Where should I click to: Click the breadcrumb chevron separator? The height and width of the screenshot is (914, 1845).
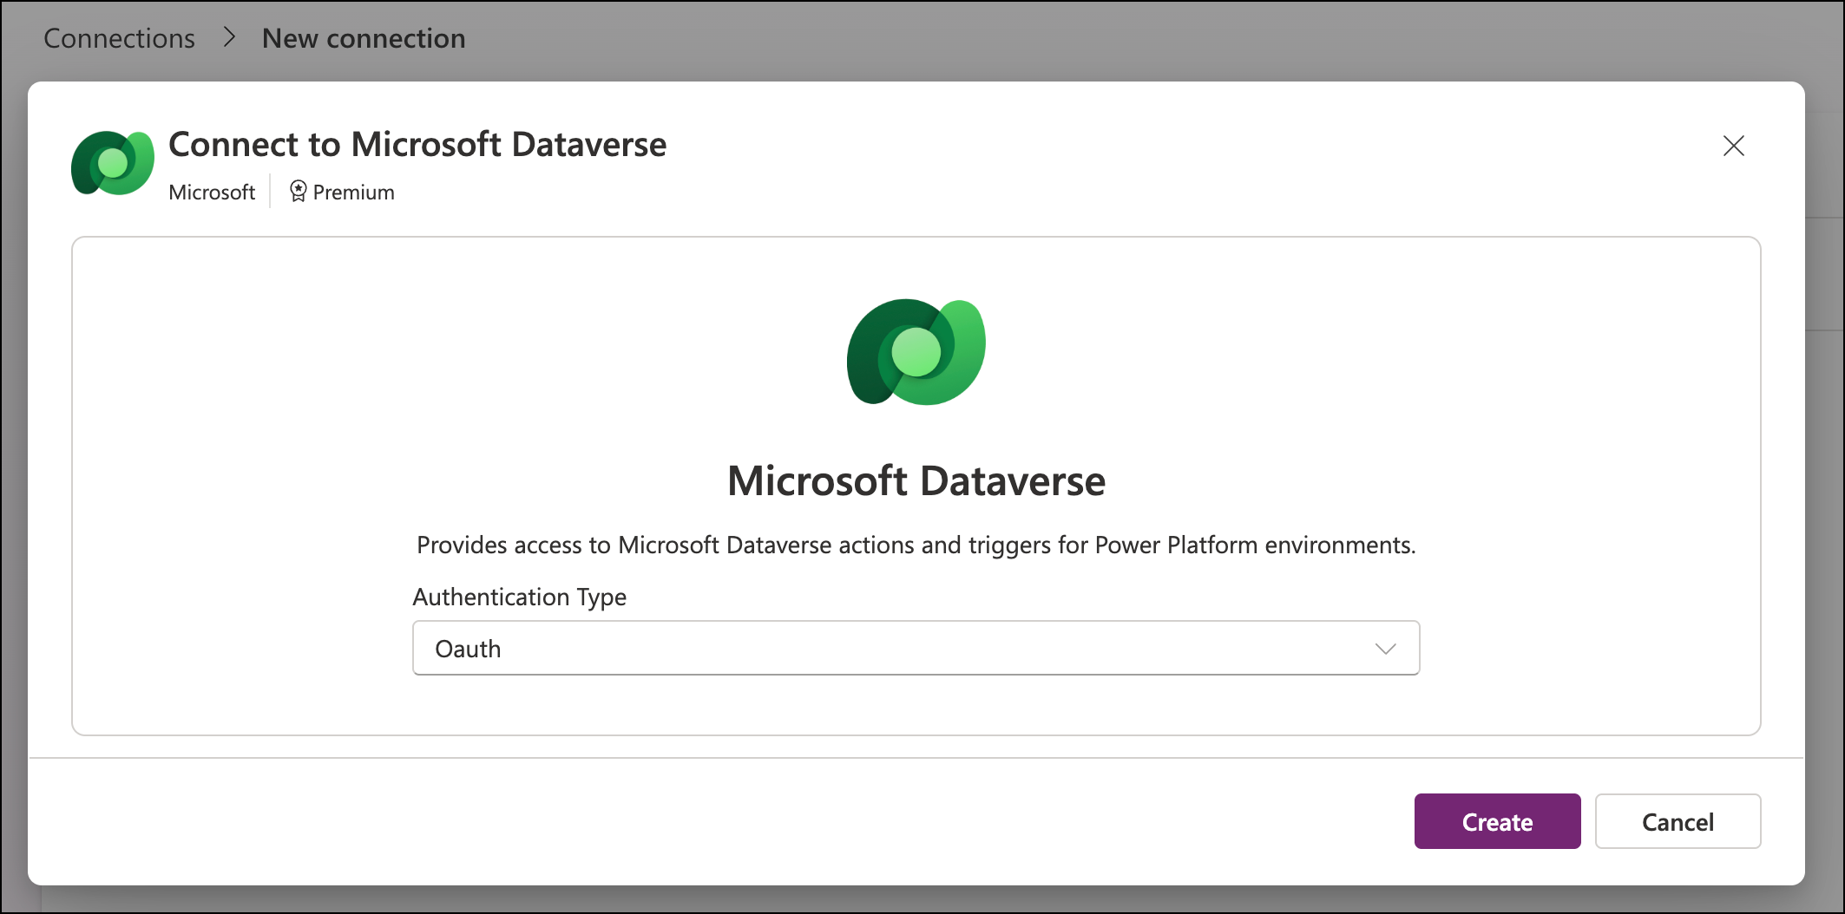coord(229,37)
